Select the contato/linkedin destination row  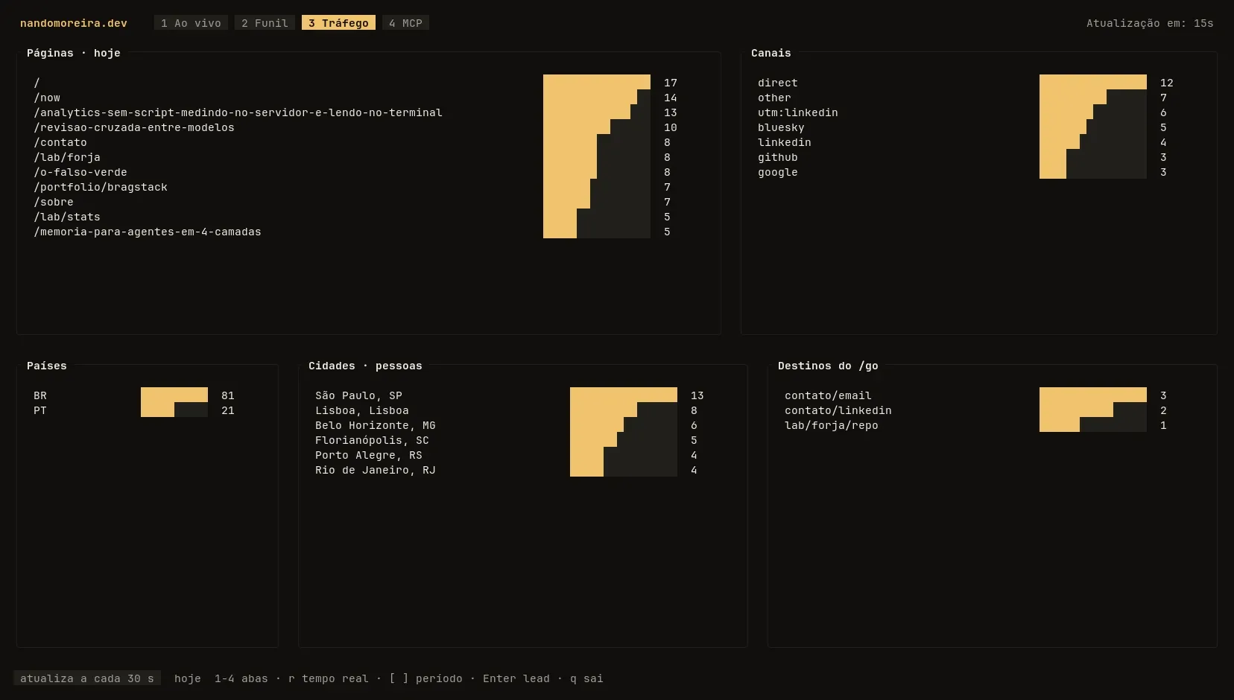pos(976,410)
